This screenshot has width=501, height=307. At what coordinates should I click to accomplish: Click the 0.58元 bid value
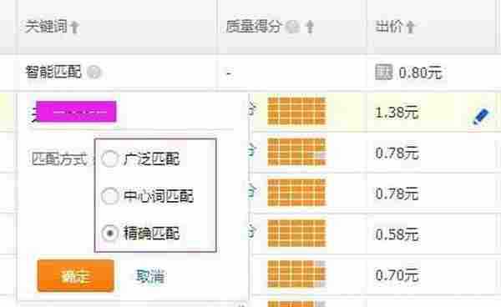pyautogui.click(x=397, y=234)
